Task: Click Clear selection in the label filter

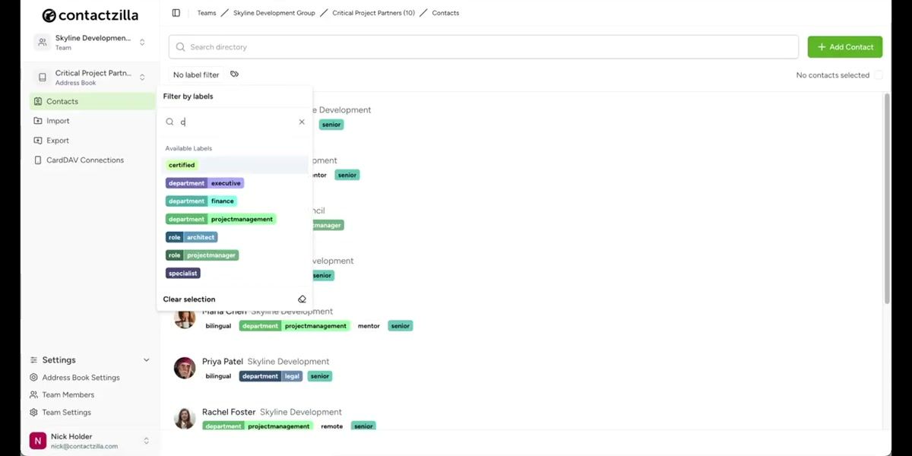Action: [x=188, y=299]
